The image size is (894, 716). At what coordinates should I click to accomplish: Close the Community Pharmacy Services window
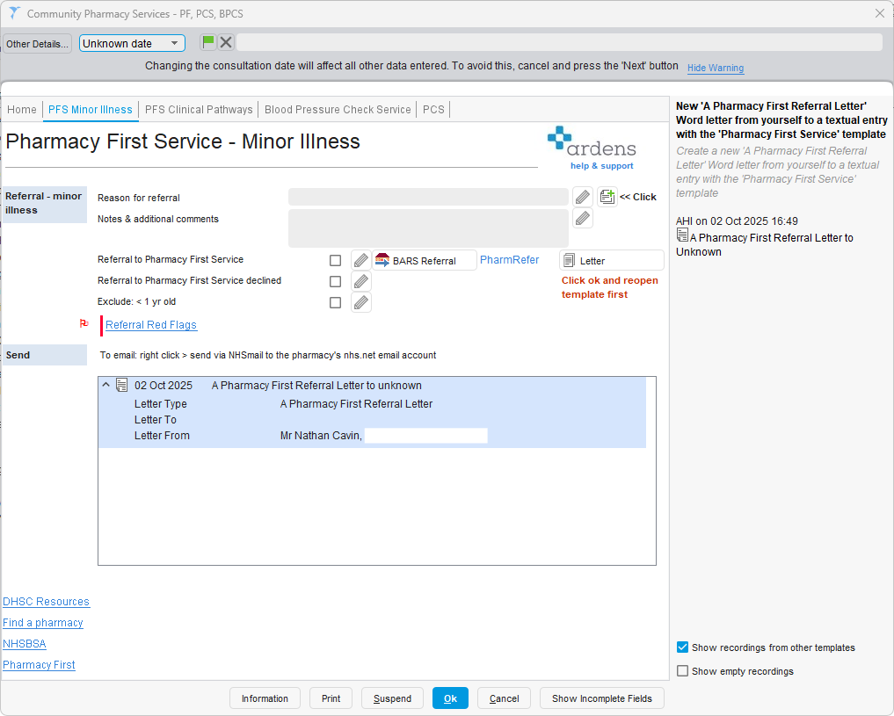tap(880, 13)
